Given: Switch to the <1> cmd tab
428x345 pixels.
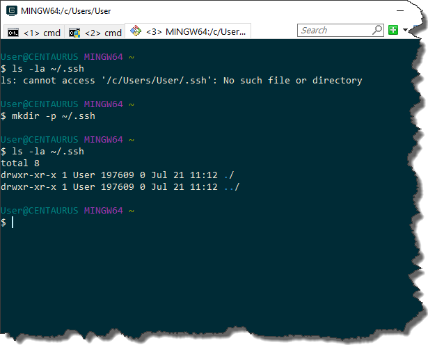Looking at the screenshot, I should coord(34,33).
